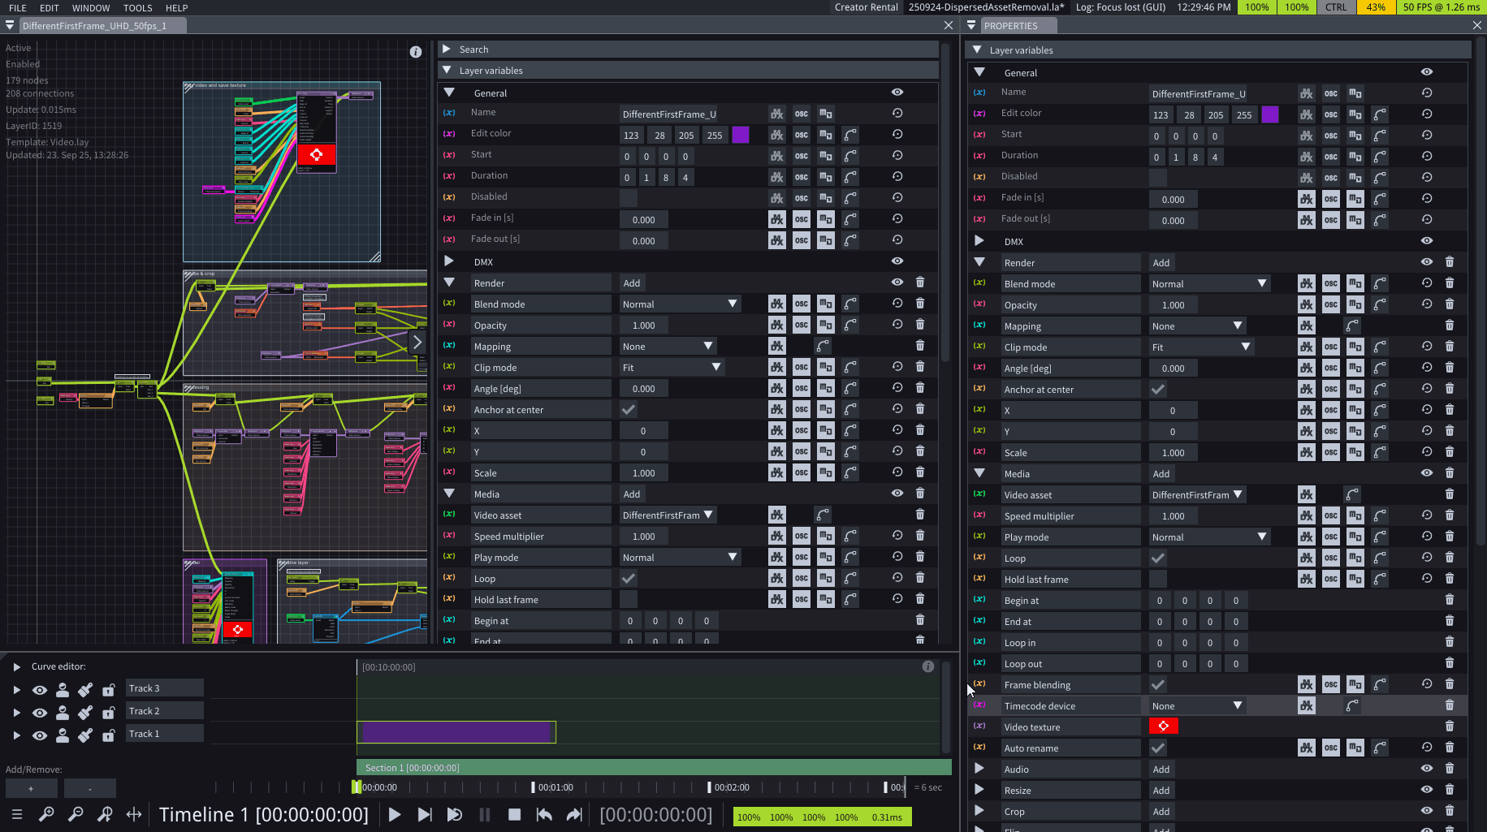Open the TOOLS menu

pos(137,8)
